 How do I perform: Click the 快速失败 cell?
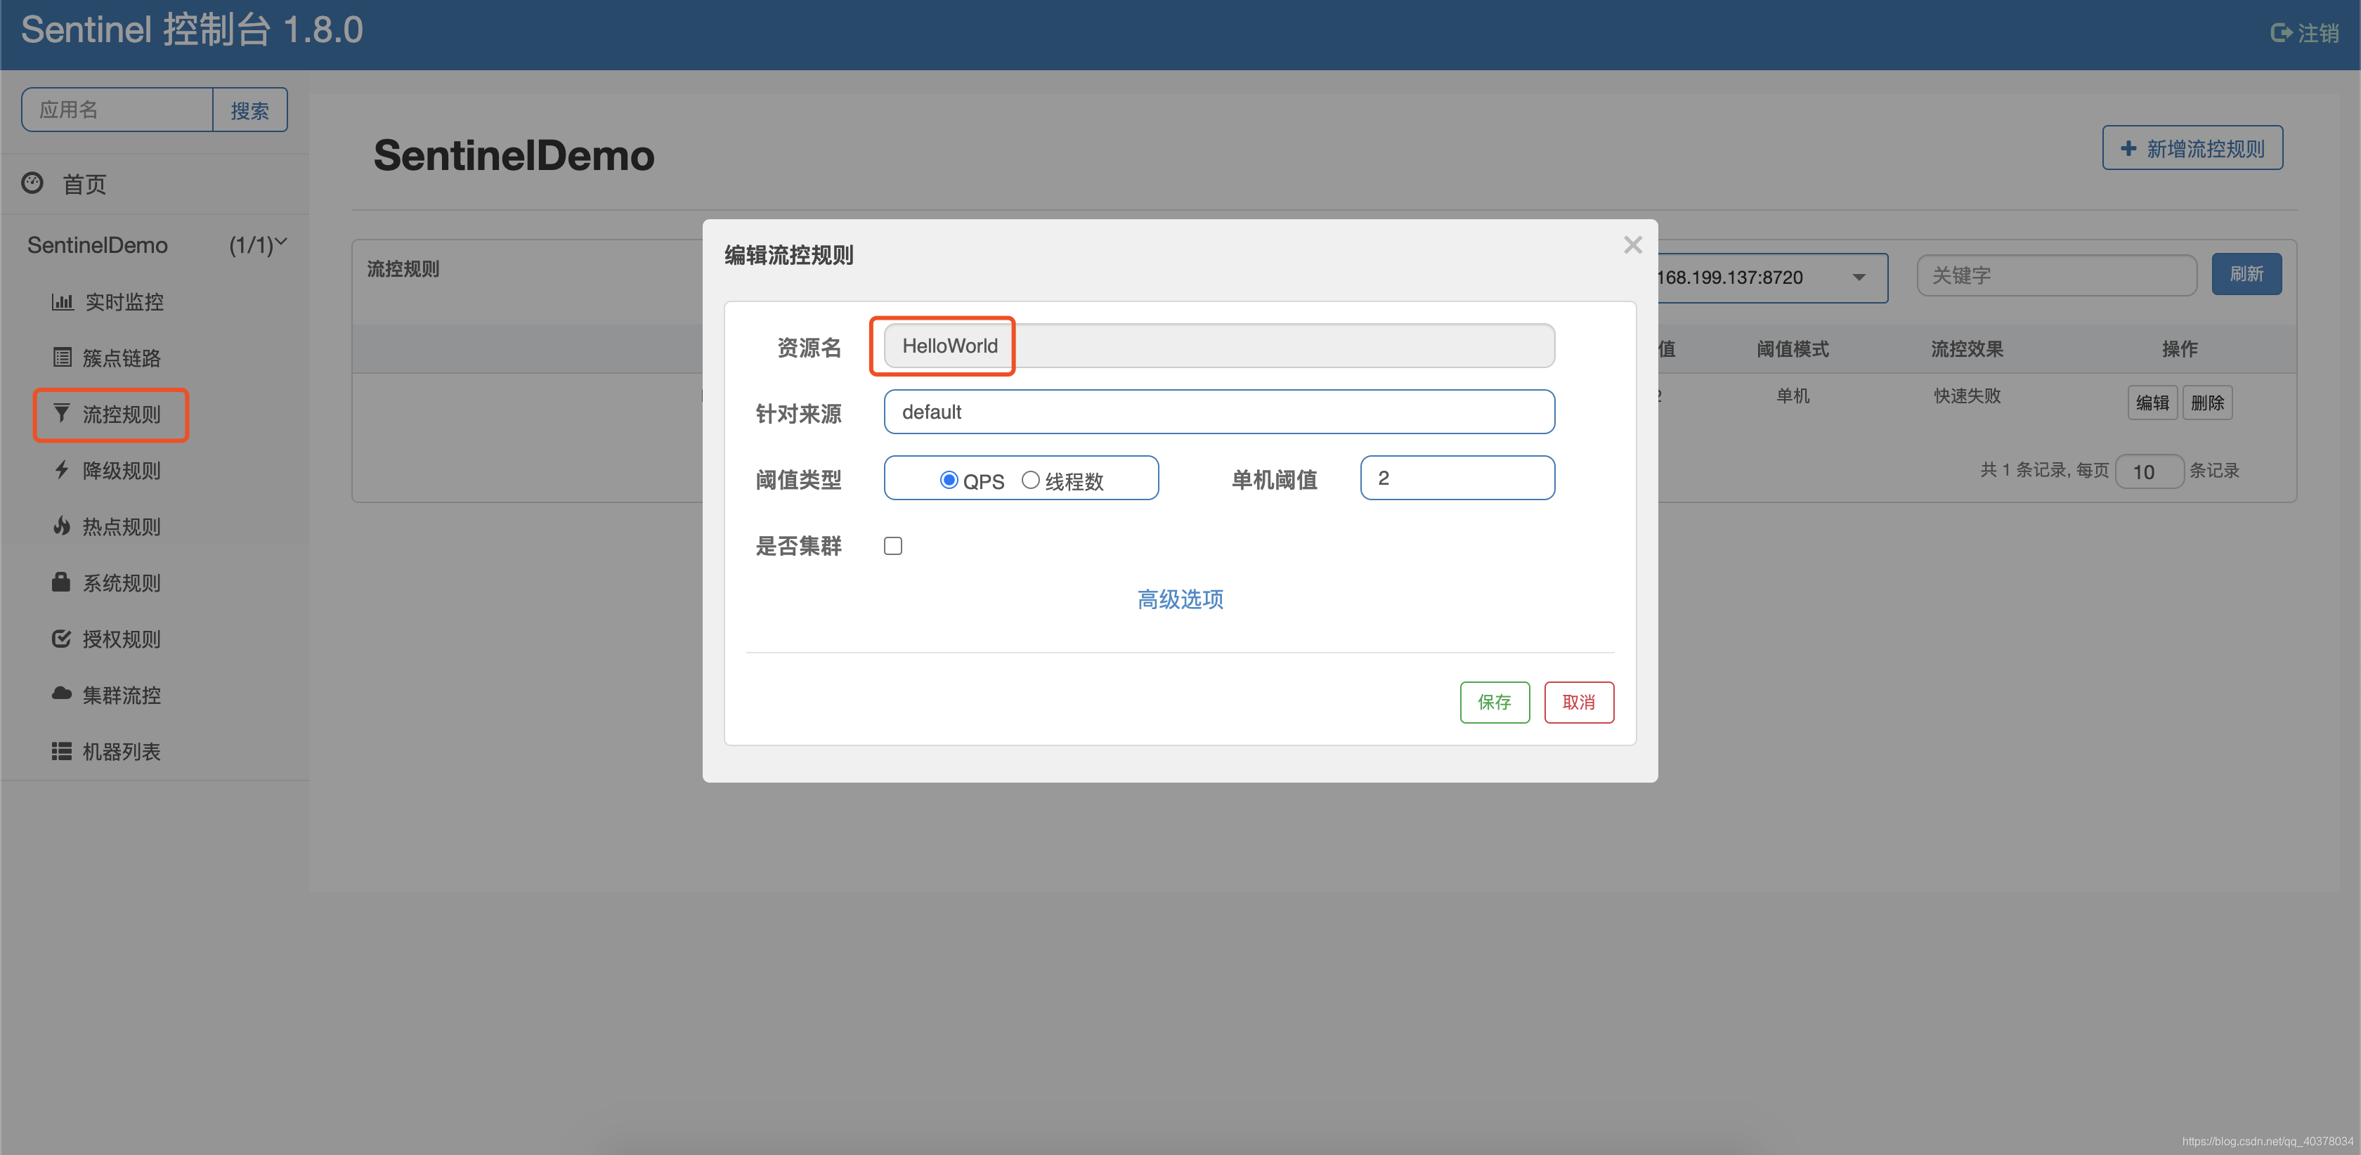point(1967,395)
